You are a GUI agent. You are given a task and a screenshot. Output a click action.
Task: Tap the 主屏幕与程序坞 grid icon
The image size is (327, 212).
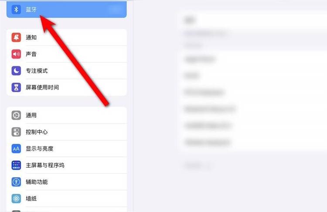16,165
